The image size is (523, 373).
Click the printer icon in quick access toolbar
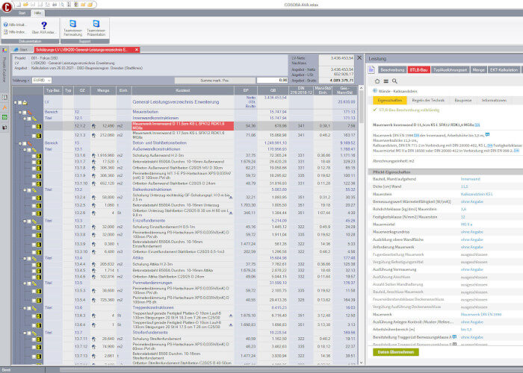(55, 4)
